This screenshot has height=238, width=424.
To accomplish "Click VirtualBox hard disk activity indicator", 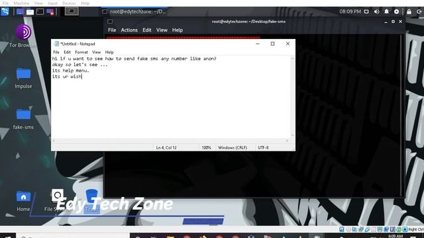I will point(342,229).
